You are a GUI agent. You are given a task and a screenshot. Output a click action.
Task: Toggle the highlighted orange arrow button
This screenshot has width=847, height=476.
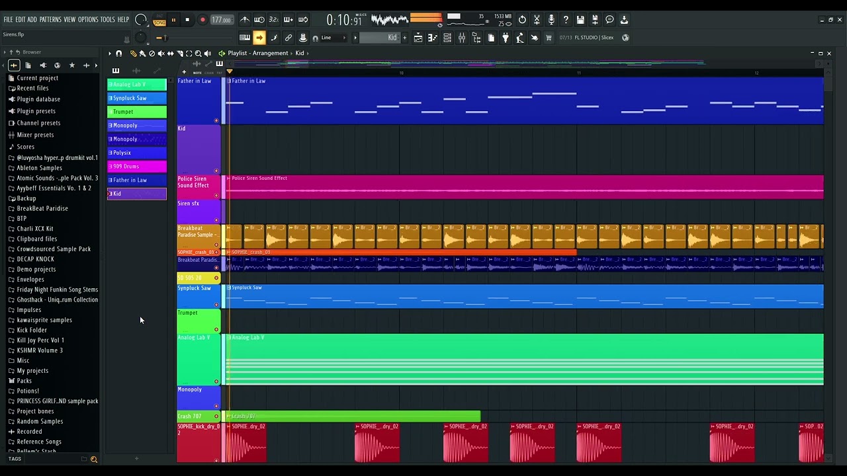[259, 38]
